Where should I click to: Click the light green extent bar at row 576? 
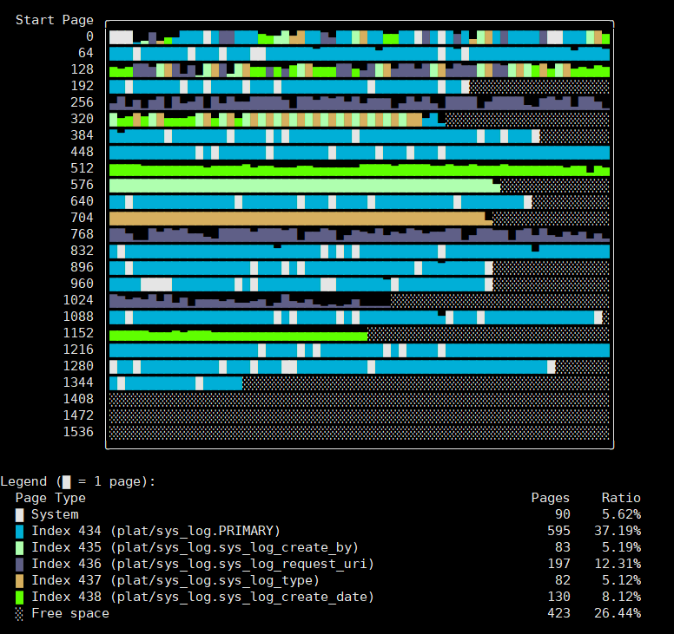coord(304,186)
